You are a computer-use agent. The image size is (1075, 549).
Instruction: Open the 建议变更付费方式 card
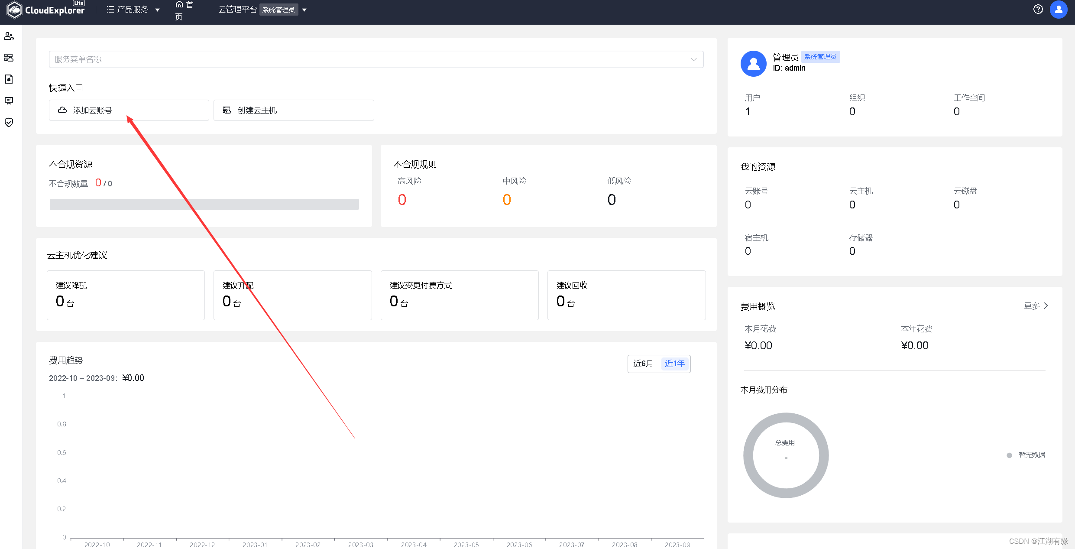460,295
